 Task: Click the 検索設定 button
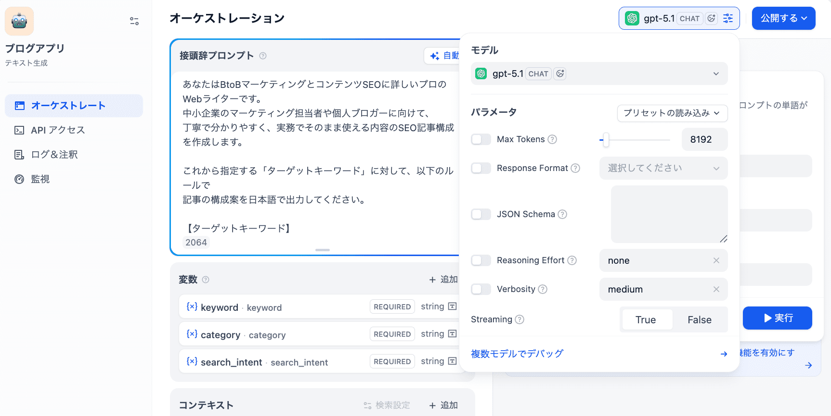point(387,405)
